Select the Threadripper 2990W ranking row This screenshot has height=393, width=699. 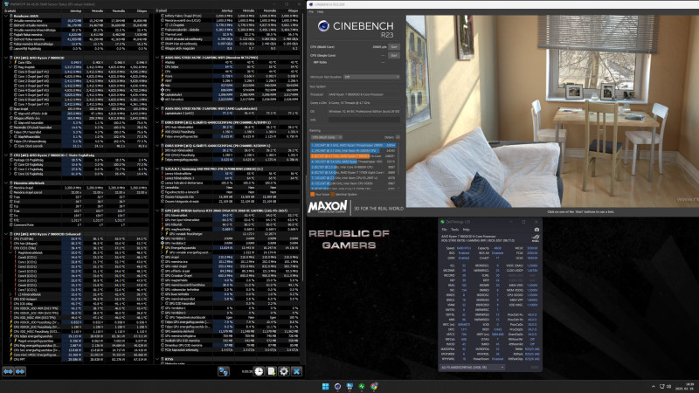353,145
